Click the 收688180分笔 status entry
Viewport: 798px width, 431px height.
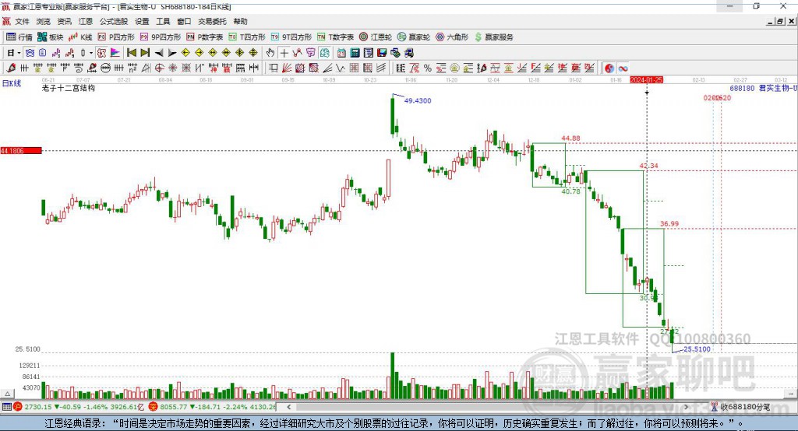tap(740, 407)
